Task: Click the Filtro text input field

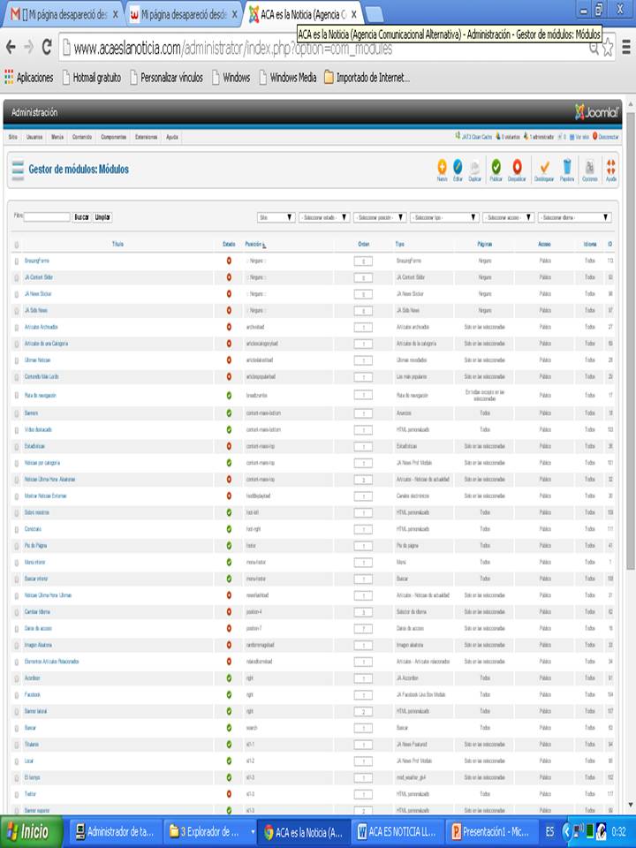Action: click(x=47, y=217)
